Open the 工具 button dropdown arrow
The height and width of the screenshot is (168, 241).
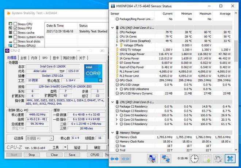coord(65,147)
